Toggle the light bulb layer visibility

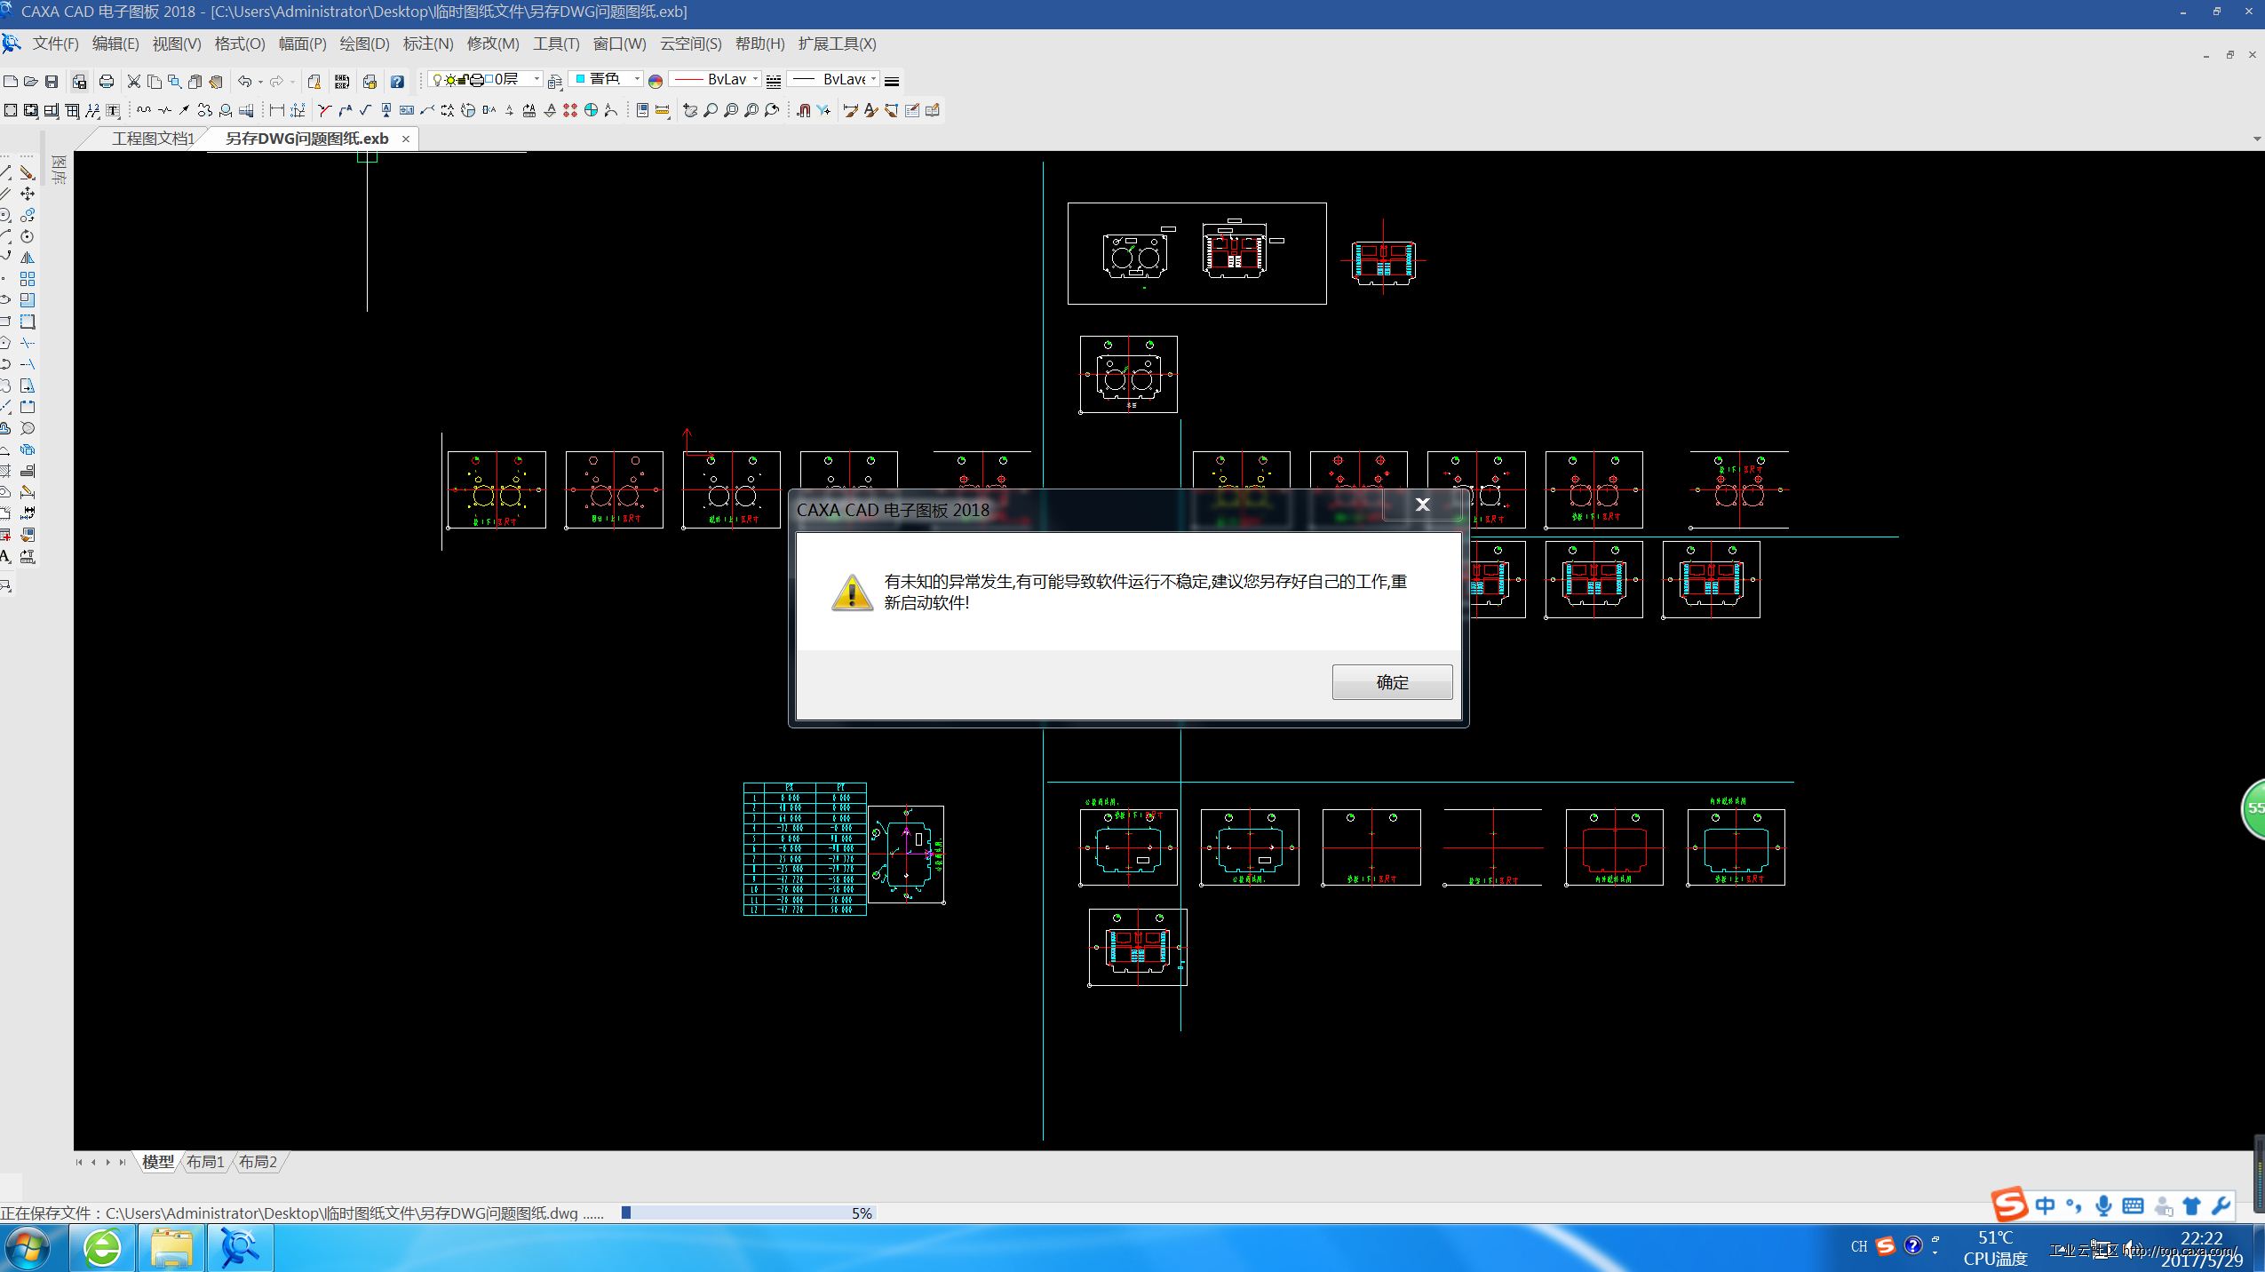pos(437,80)
